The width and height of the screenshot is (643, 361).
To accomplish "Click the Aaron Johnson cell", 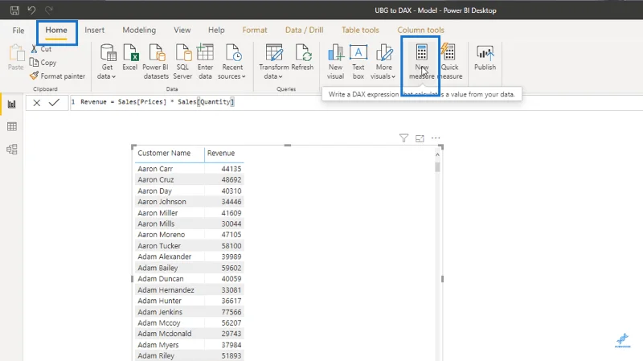I will pyautogui.click(x=162, y=202).
